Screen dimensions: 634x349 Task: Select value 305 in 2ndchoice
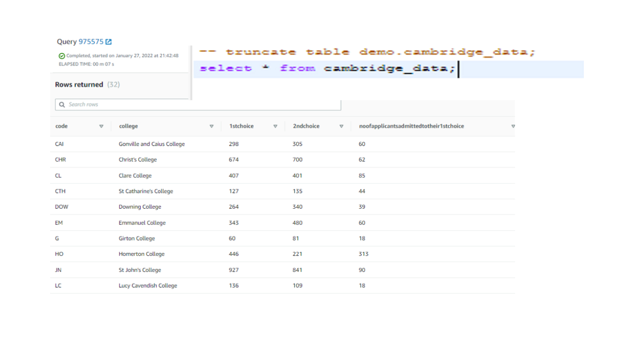298,144
